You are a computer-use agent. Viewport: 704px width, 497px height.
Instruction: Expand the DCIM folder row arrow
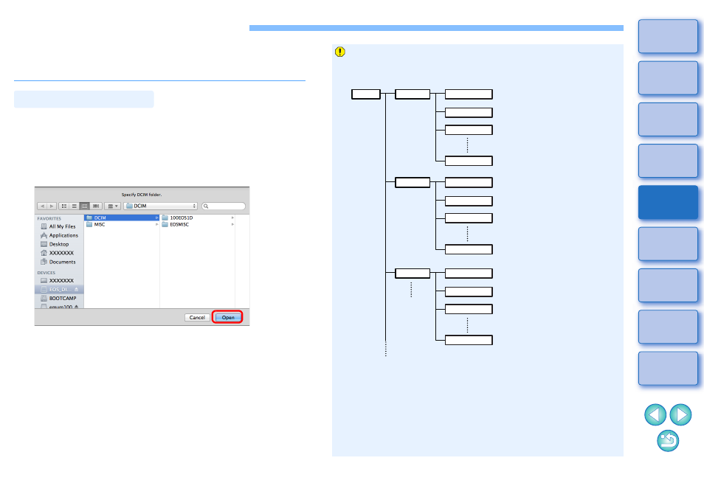pyautogui.click(x=156, y=218)
